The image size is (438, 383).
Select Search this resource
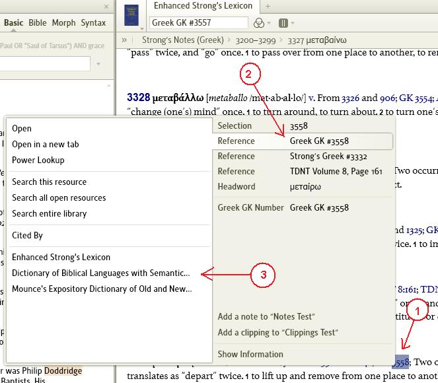pyautogui.click(x=49, y=182)
